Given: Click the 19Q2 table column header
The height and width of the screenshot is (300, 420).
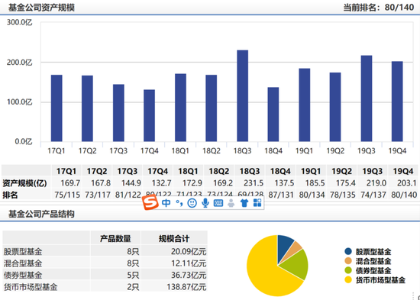Looking at the screenshot, I should coord(342,171).
